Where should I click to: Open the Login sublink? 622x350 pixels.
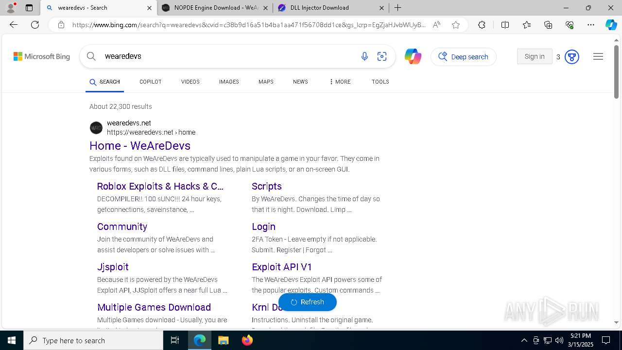(x=263, y=227)
